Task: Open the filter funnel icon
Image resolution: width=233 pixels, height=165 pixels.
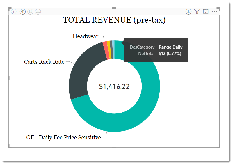Action: click(197, 11)
